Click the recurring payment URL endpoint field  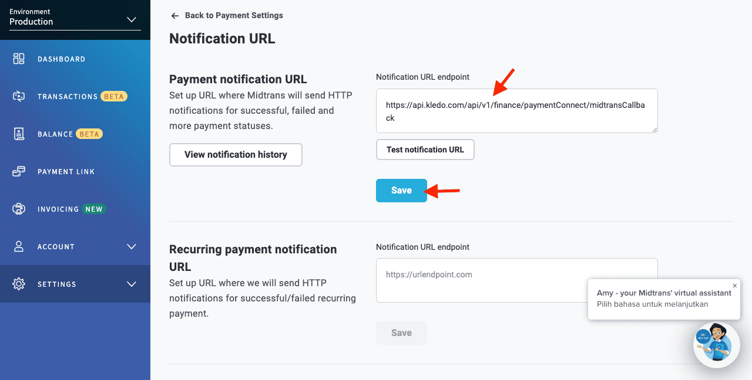(517, 280)
